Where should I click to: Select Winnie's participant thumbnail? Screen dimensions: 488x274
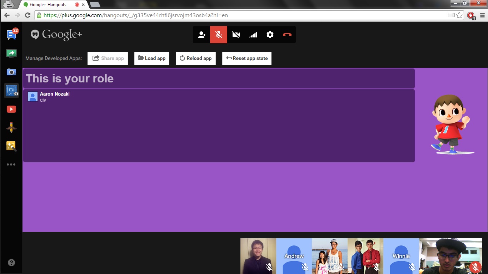pyautogui.click(x=401, y=256)
